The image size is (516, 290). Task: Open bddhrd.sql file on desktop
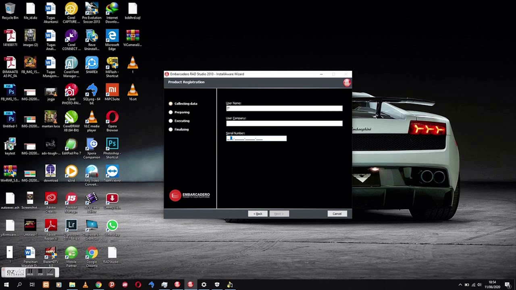[133, 11]
